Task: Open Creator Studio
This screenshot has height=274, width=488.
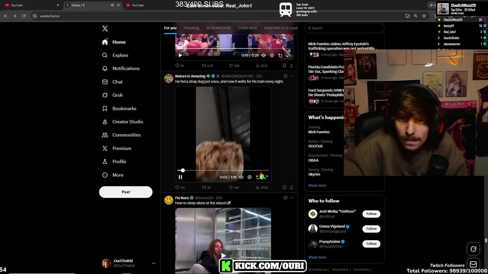Action: (123, 122)
